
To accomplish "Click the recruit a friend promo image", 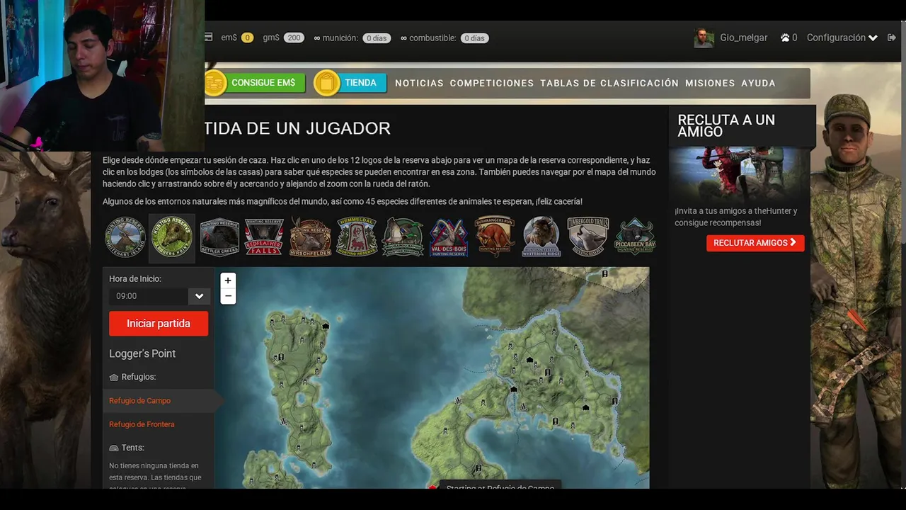I will pyautogui.click(x=740, y=175).
